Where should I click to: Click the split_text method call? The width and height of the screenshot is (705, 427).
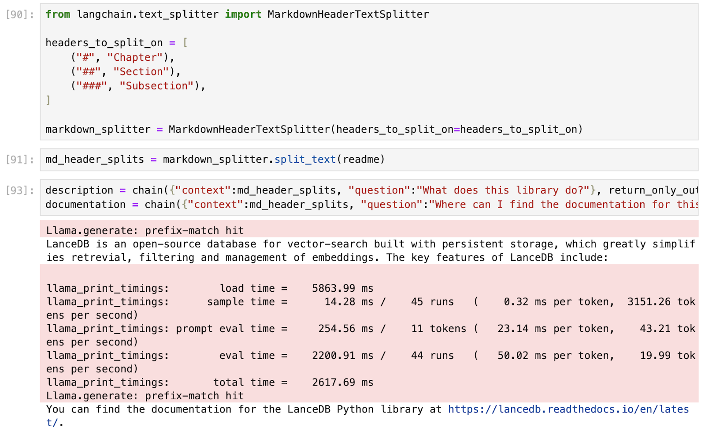(x=305, y=160)
